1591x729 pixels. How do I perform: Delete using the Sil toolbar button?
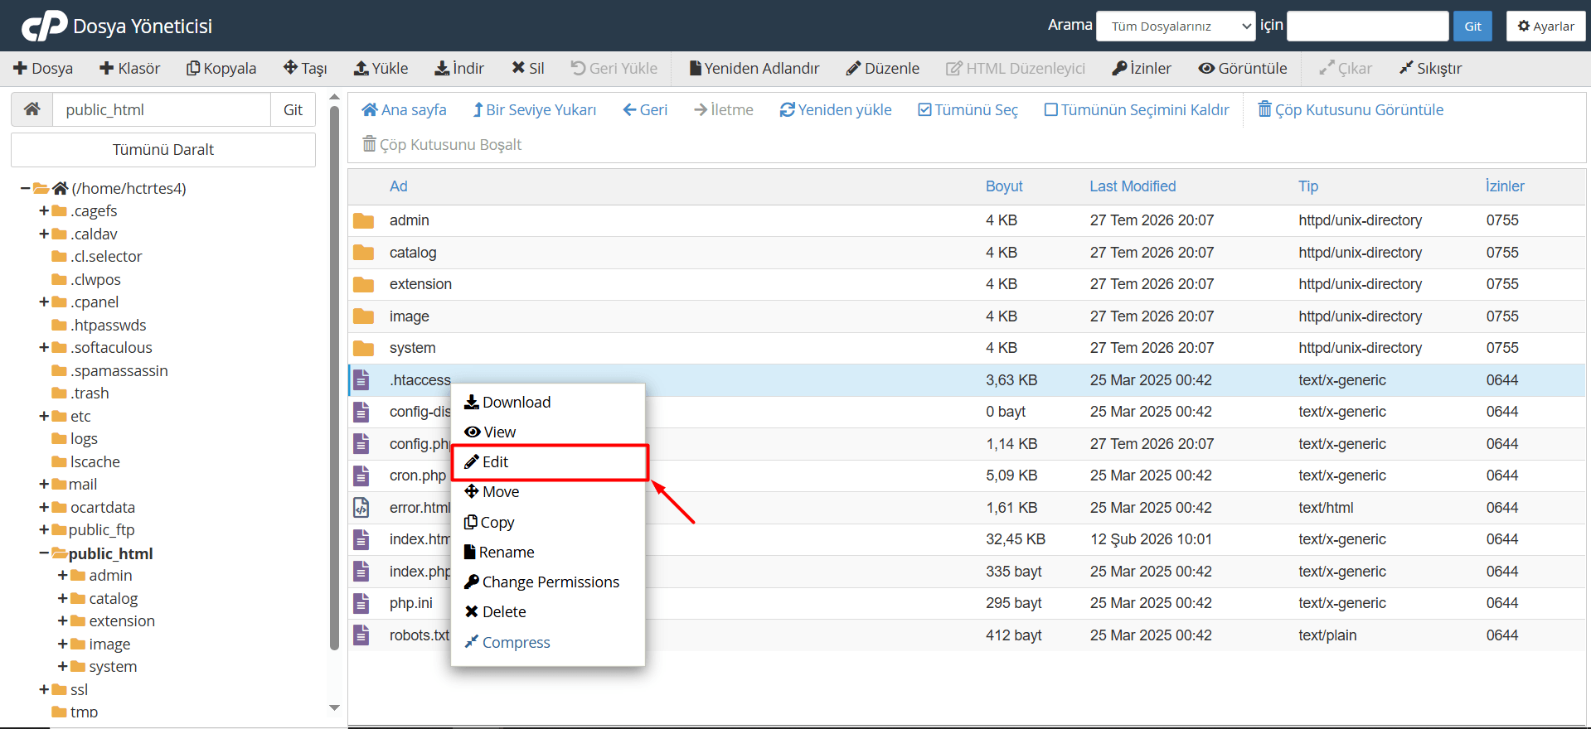(x=528, y=68)
